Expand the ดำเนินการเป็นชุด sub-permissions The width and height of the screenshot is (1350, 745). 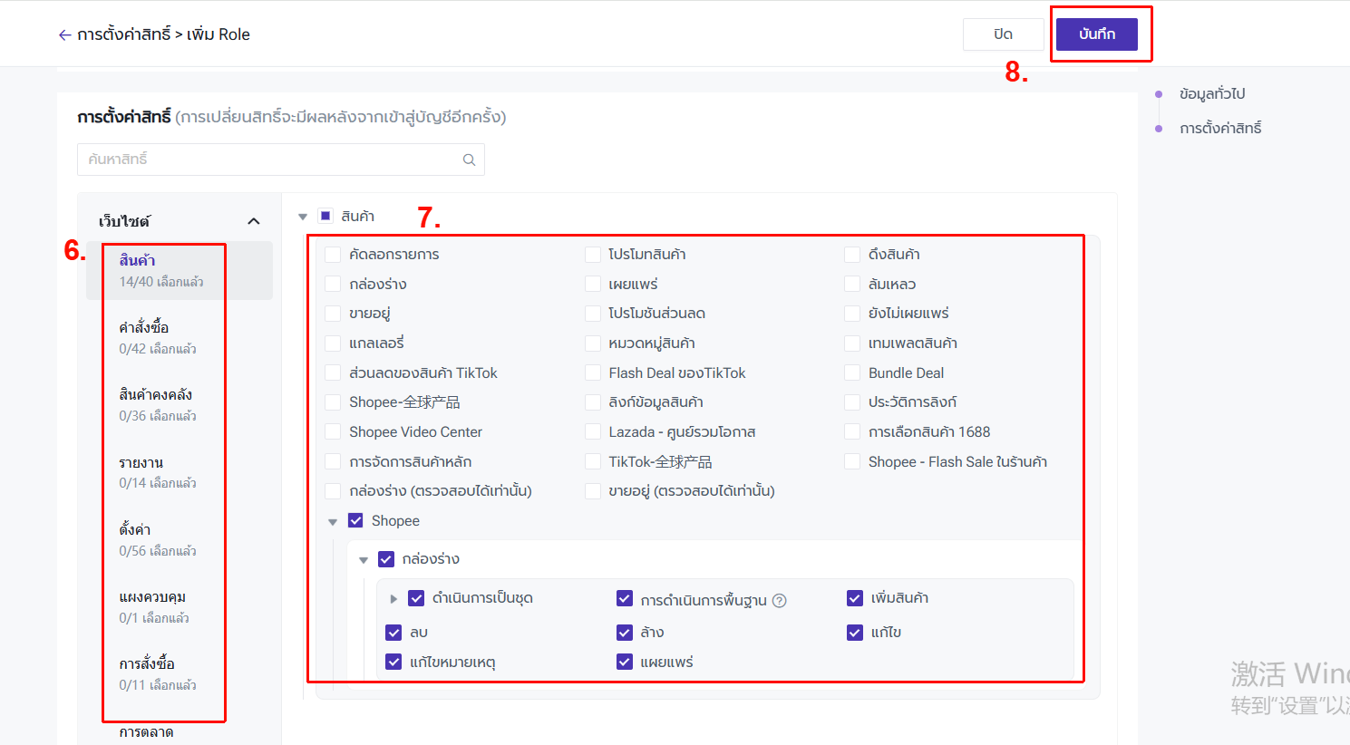(393, 599)
